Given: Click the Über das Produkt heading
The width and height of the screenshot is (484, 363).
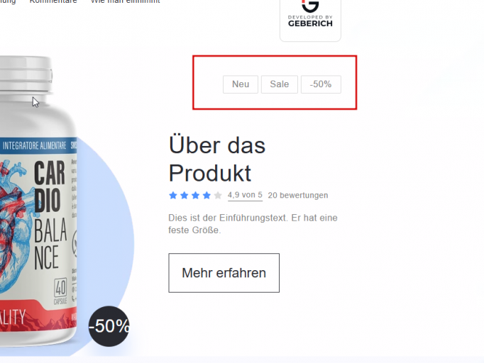Looking at the screenshot, I should click(217, 159).
